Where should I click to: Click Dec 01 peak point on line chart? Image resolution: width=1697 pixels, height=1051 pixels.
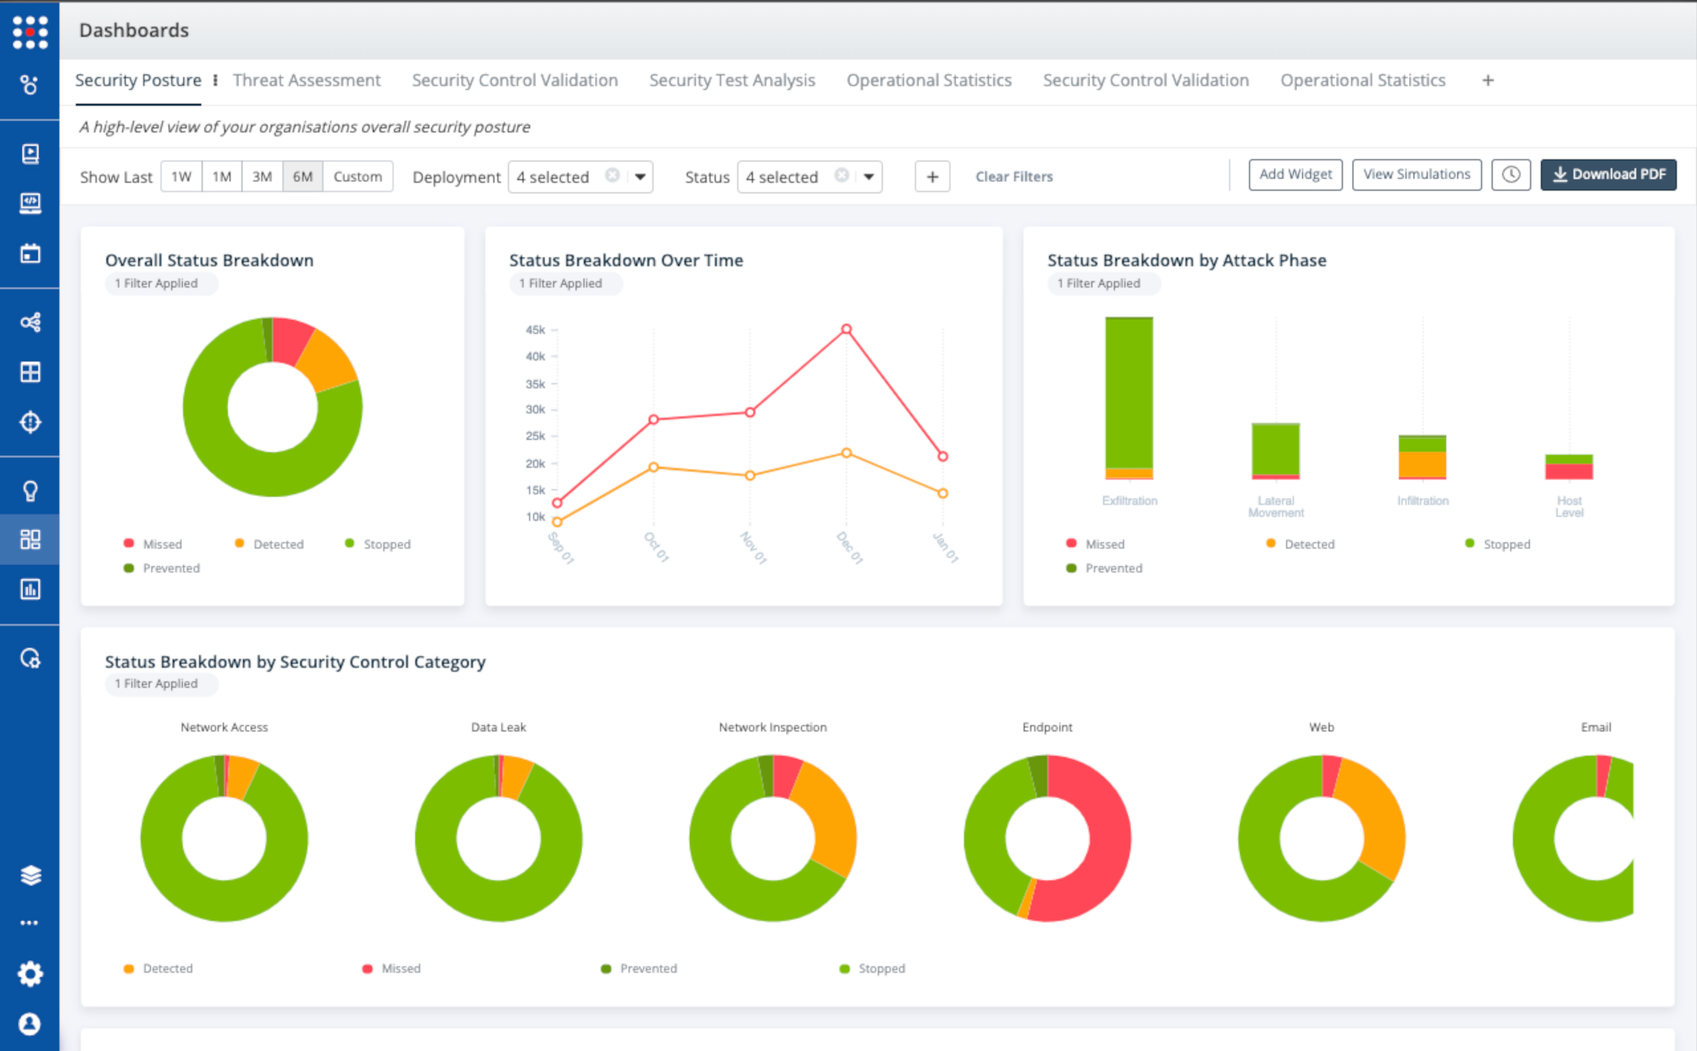(x=846, y=329)
